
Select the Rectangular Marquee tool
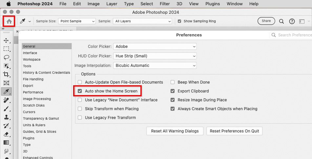(6, 49)
